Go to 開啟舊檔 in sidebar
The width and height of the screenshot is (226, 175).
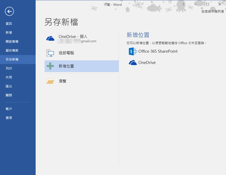(12, 41)
